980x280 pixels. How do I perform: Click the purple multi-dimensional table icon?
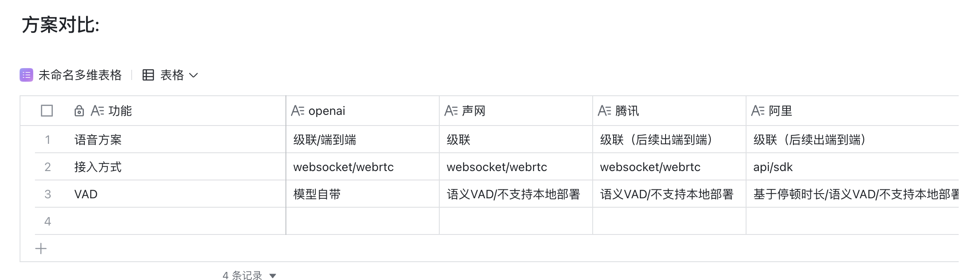tap(26, 75)
